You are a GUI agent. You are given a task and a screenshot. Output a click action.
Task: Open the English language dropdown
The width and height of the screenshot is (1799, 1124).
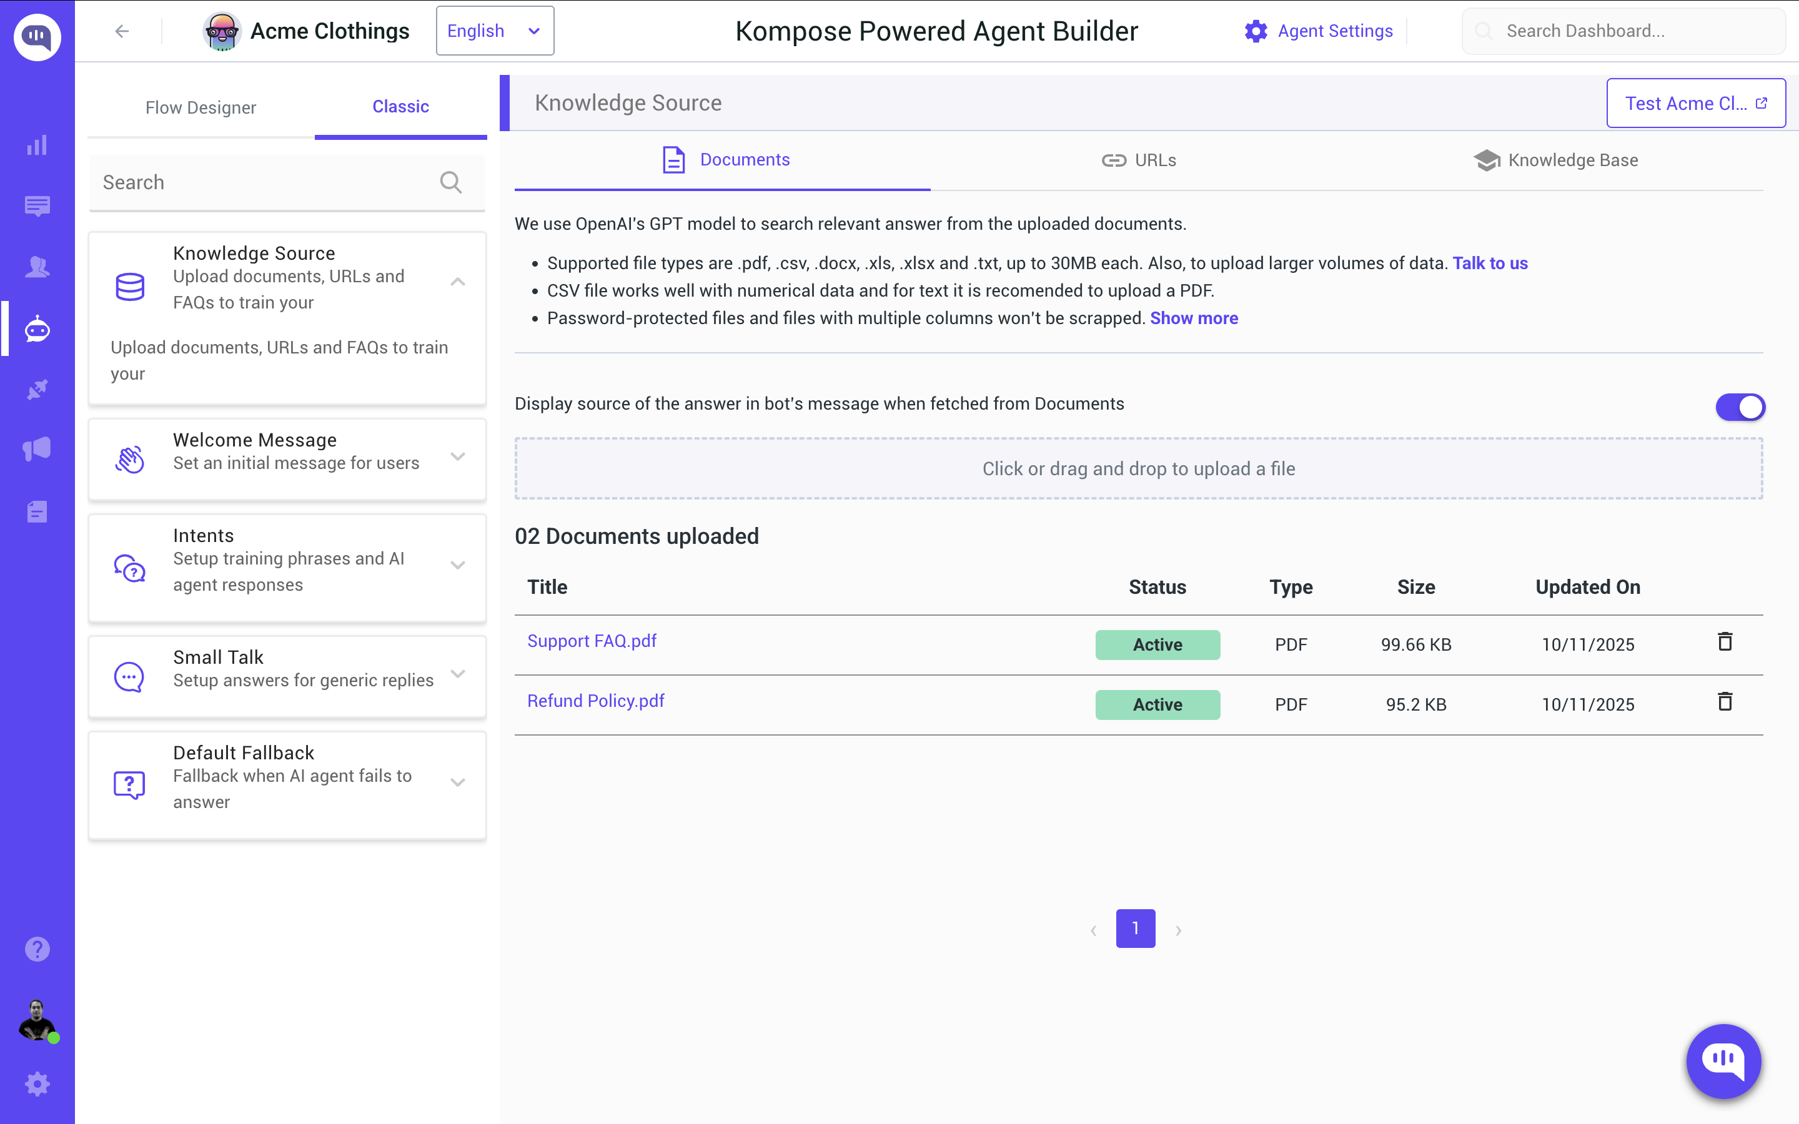pos(494,31)
